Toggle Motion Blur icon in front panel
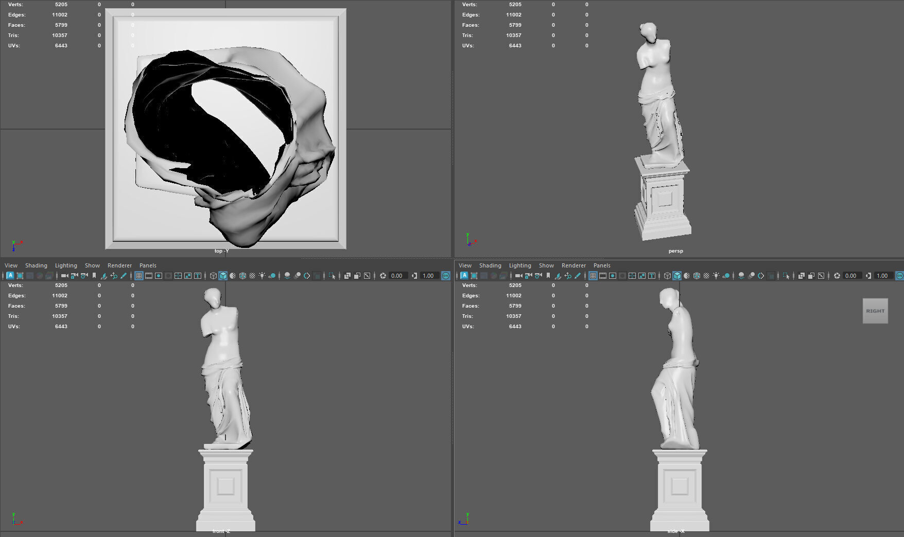 pyautogui.click(x=297, y=276)
